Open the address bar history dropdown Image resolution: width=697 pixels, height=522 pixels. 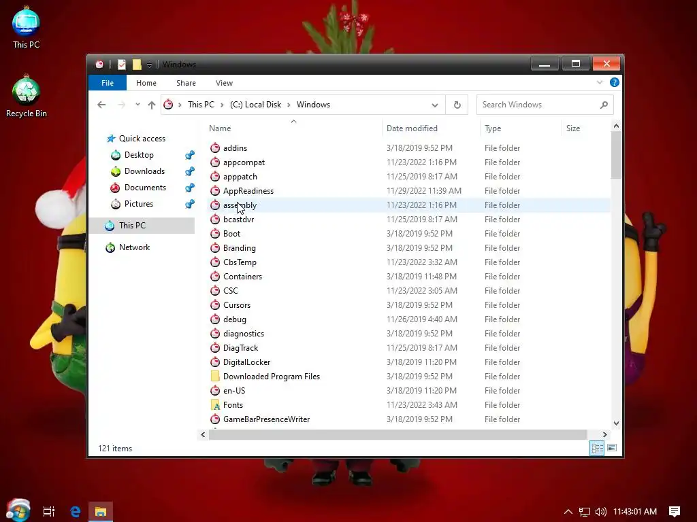(x=435, y=105)
